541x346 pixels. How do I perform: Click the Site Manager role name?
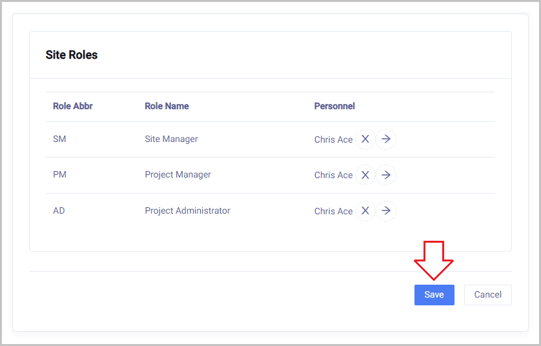[x=171, y=139]
